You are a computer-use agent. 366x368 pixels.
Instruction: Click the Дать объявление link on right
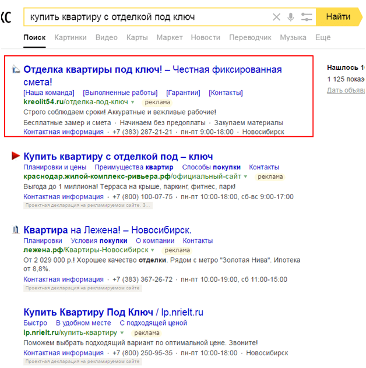(x=346, y=90)
